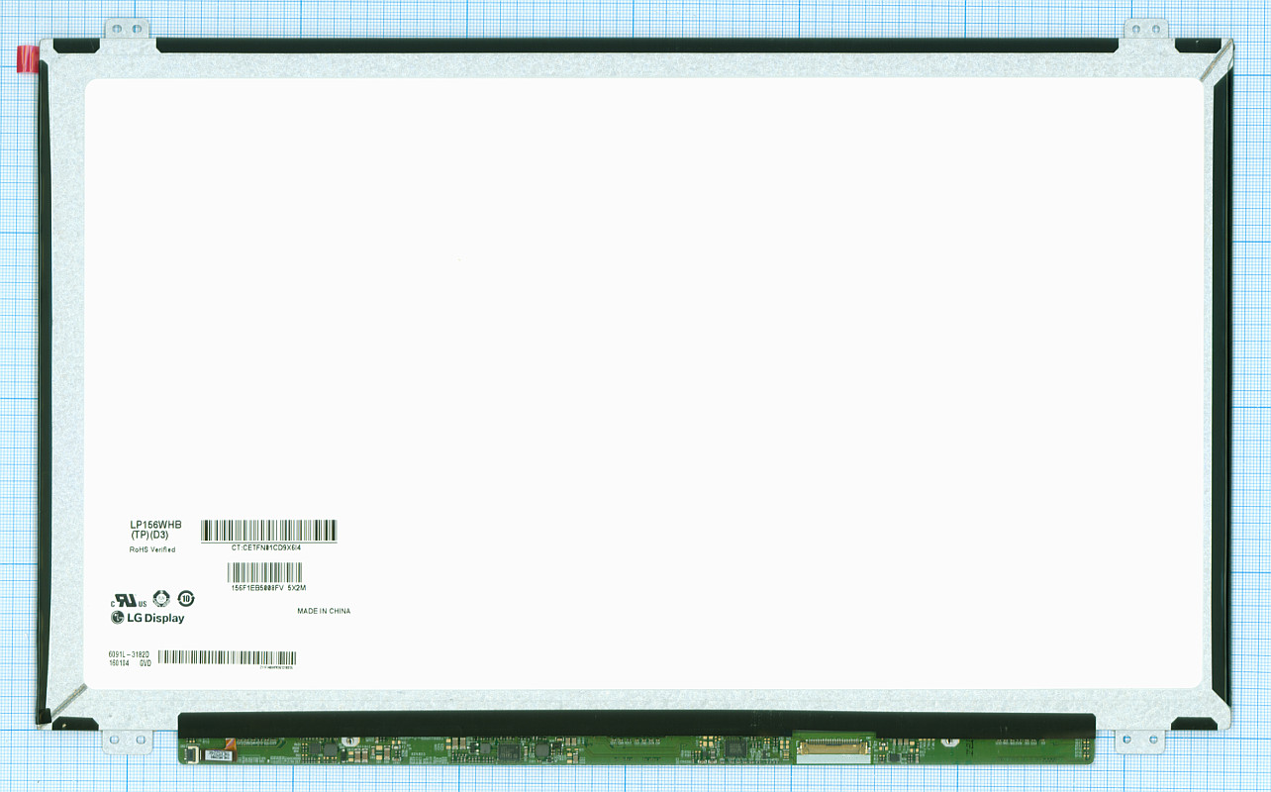
Task: Click the "GVD" code text
Action: click(x=145, y=663)
